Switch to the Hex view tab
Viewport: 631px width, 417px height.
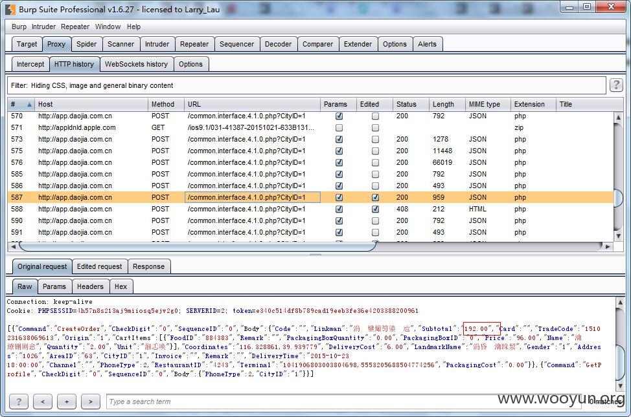(120, 287)
